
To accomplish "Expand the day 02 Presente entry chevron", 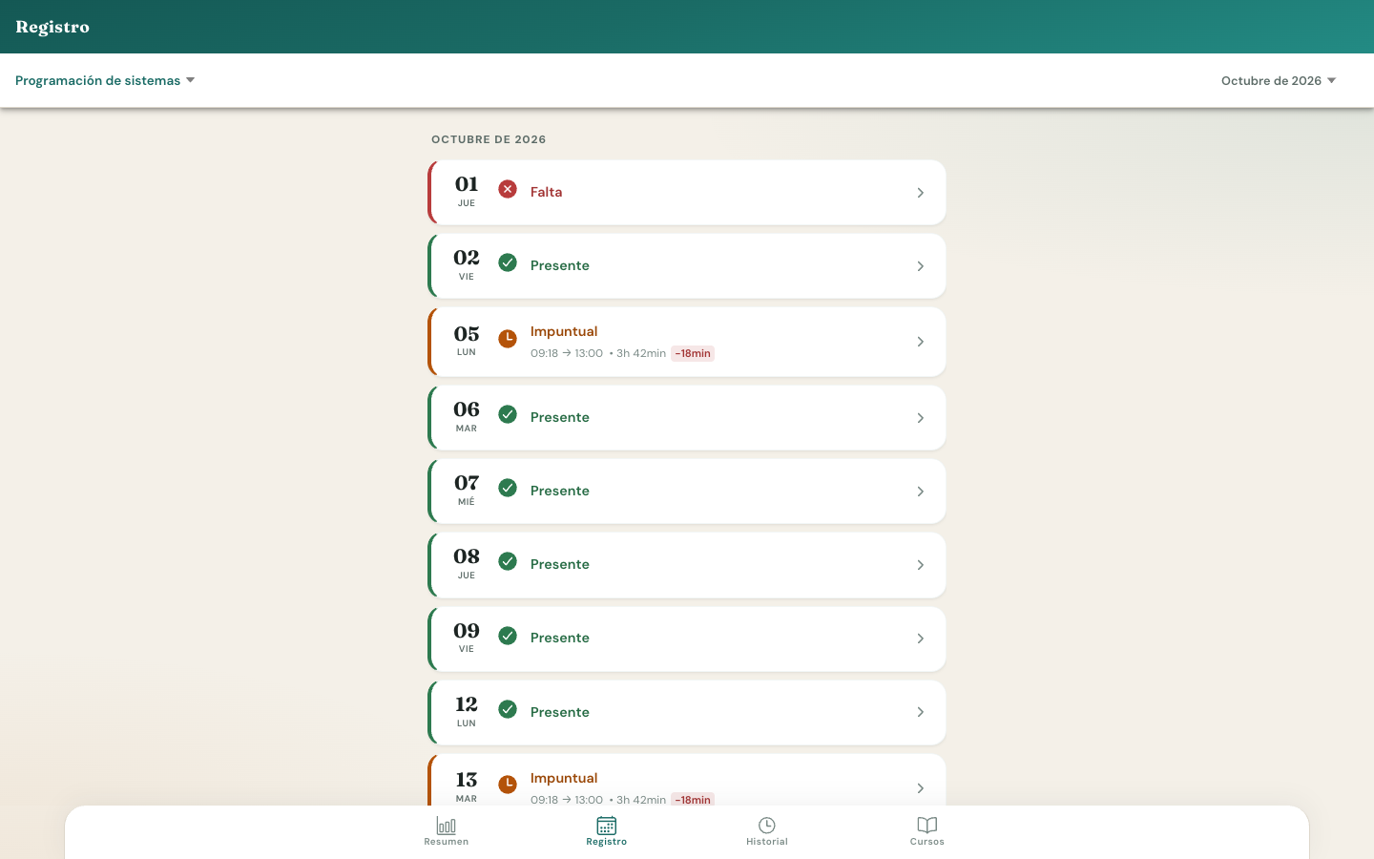I will [921, 266].
